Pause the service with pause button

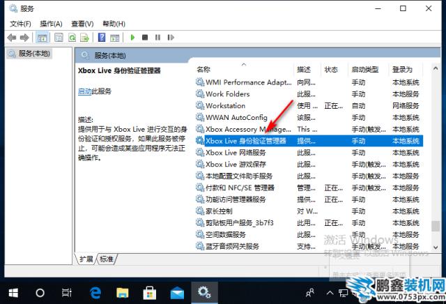pyautogui.click(x=157, y=37)
